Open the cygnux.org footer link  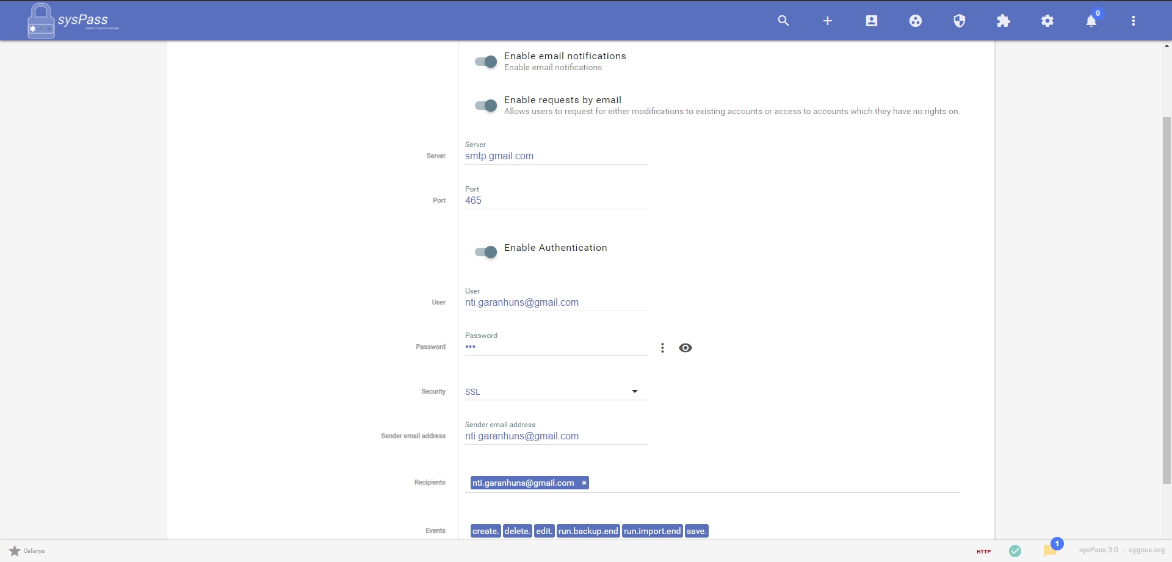pyautogui.click(x=1146, y=550)
